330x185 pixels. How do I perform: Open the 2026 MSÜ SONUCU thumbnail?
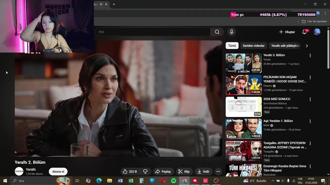tap(244, 107)
